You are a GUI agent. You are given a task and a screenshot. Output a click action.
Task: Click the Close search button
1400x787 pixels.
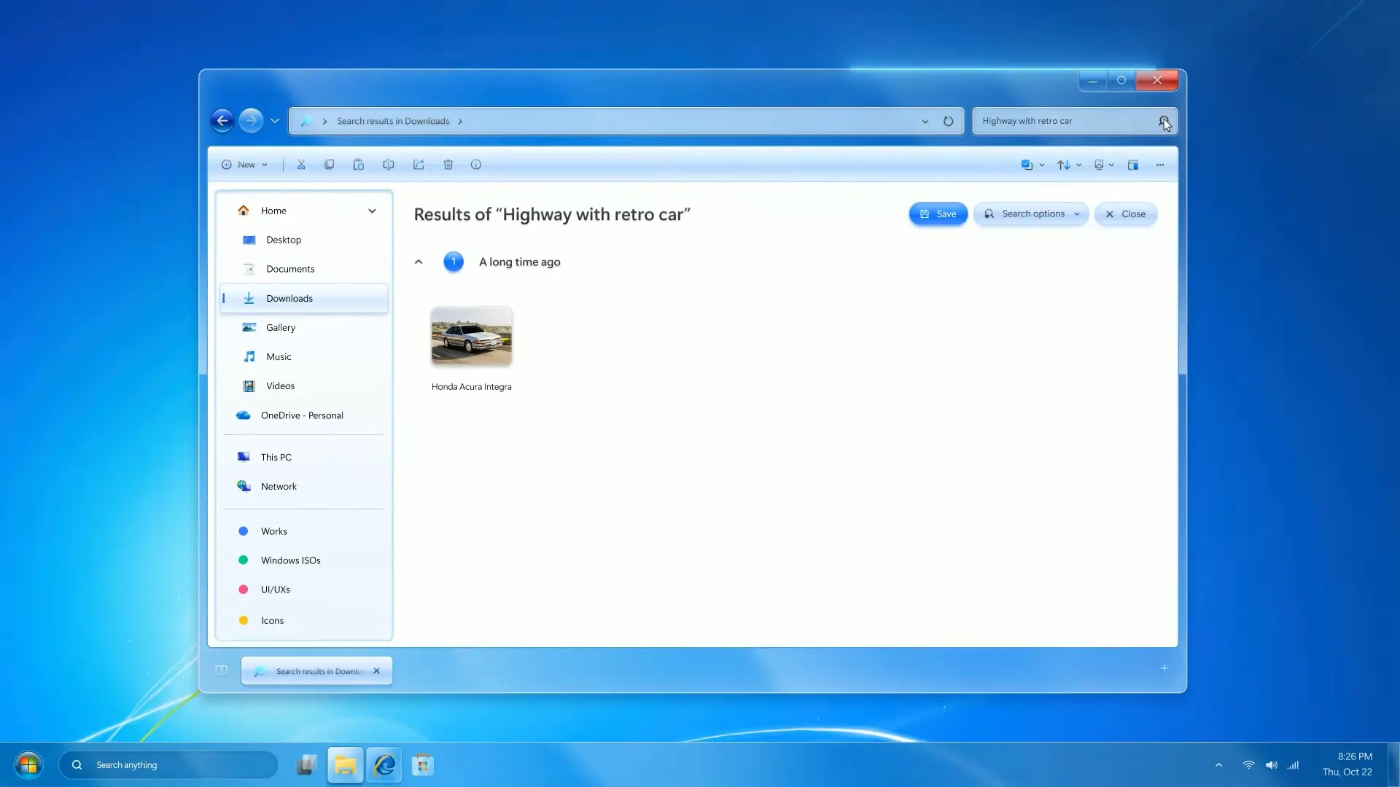[1125, 214]
